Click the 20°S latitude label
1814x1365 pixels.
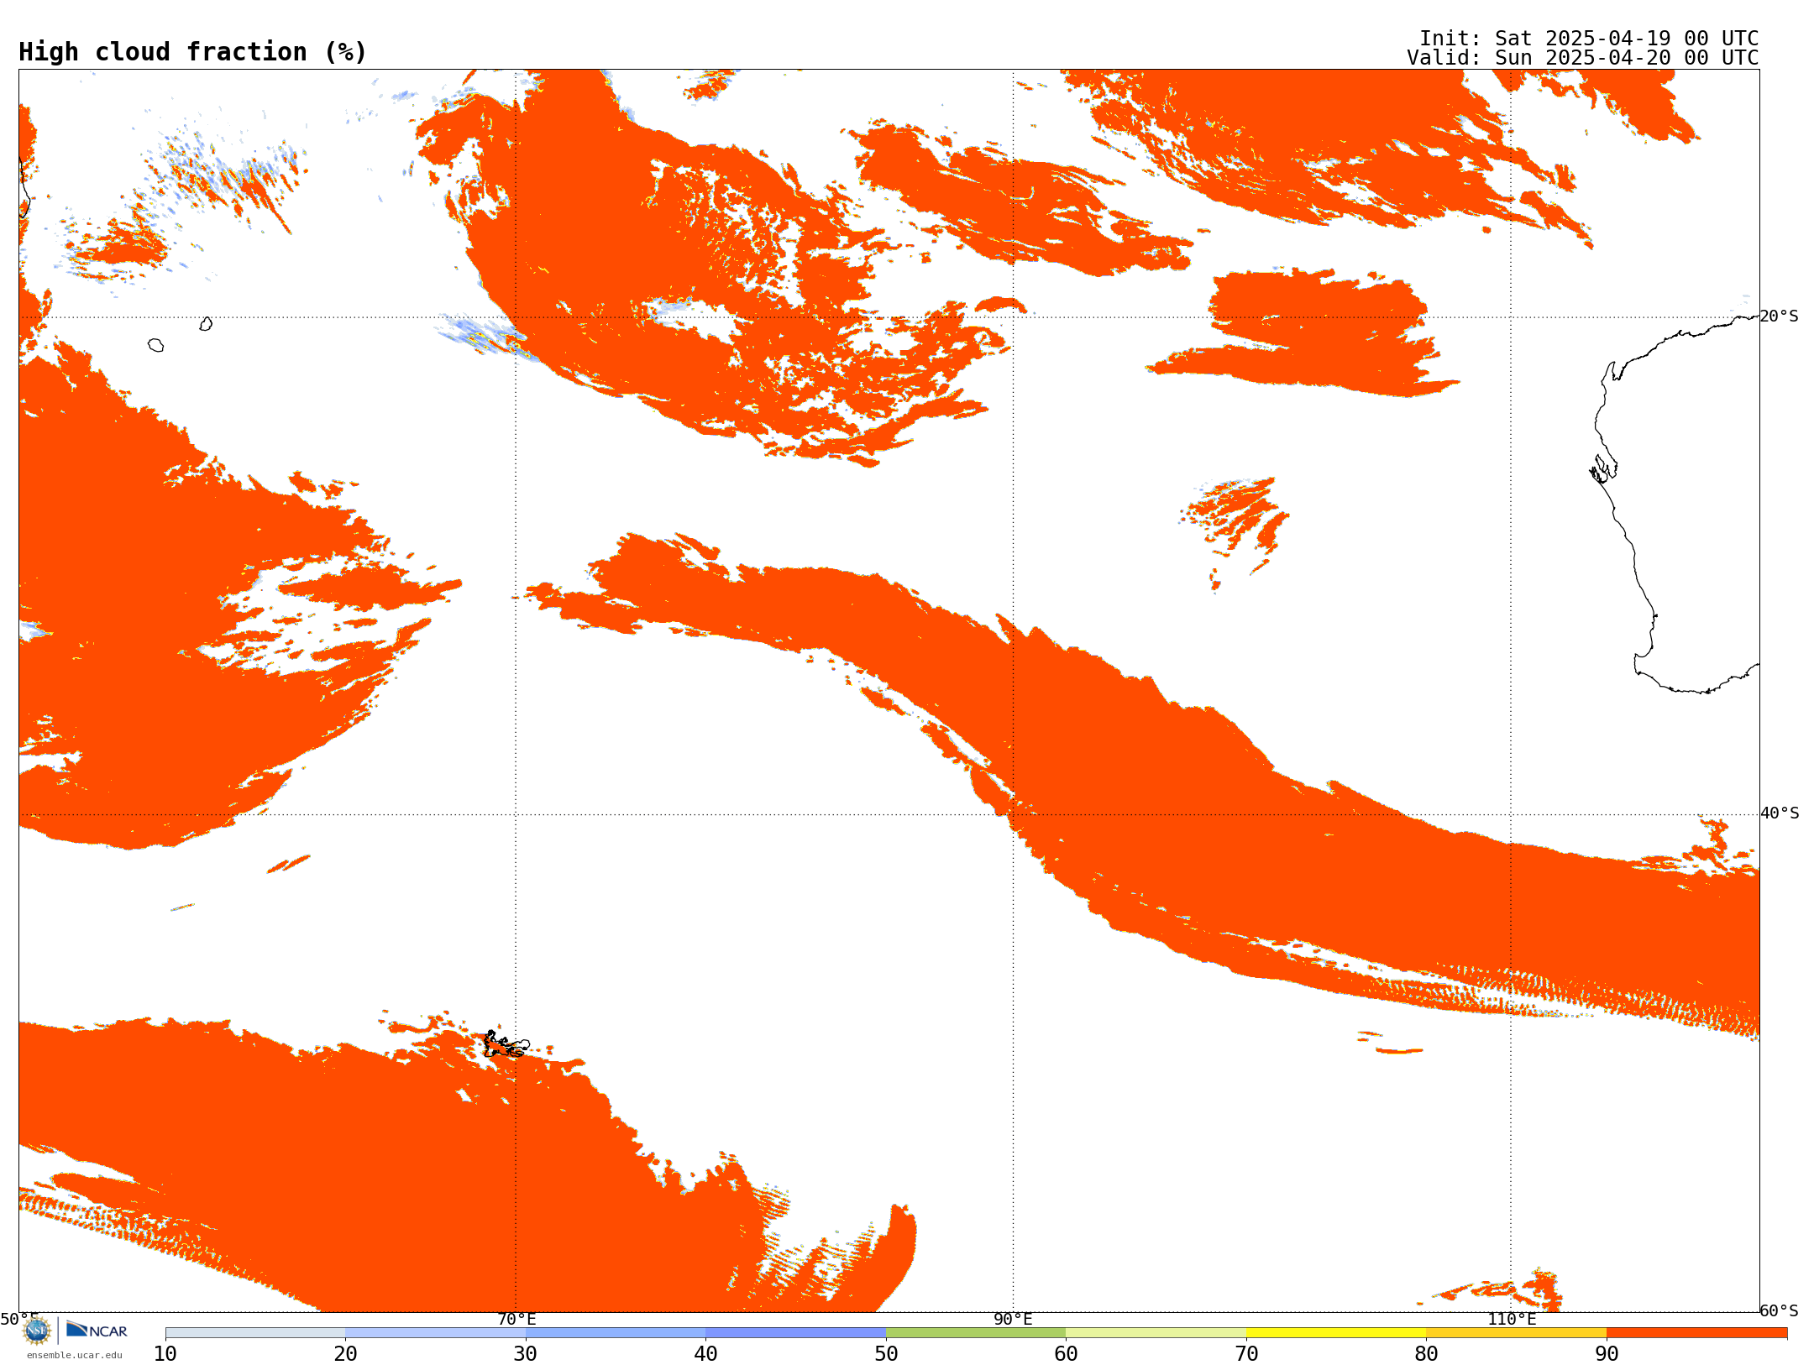tap(1780, 316)
